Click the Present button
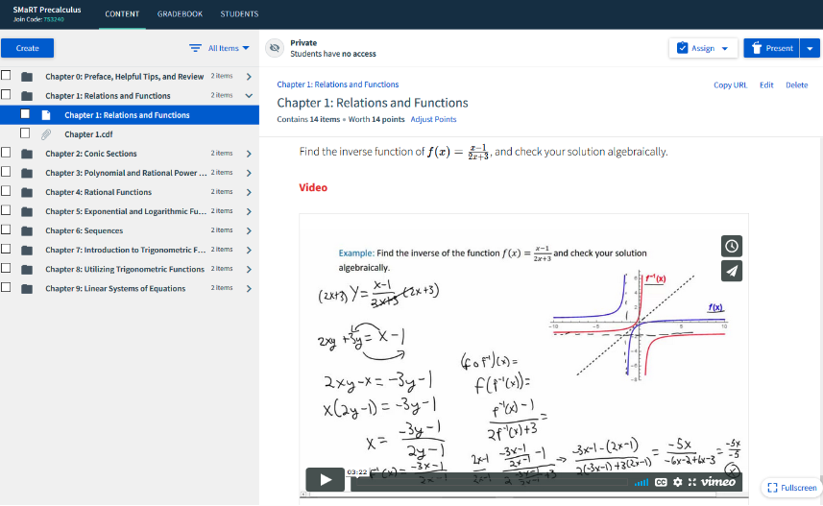 coord(771,48)
